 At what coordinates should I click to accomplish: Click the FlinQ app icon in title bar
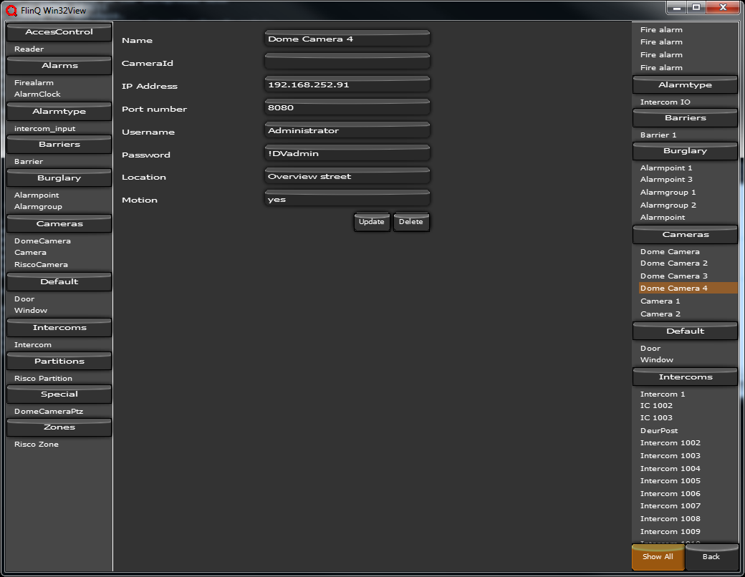(11, 10)
